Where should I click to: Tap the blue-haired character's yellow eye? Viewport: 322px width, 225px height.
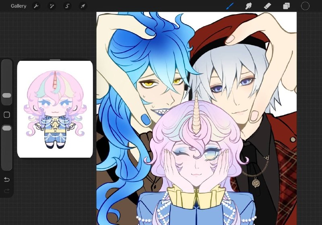tap(148, 84)
